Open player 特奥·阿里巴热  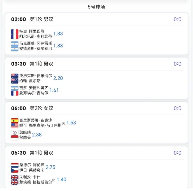coord(32,31)
